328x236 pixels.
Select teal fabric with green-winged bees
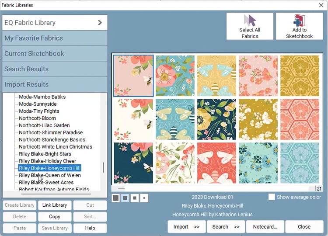[x=175, y=119]
